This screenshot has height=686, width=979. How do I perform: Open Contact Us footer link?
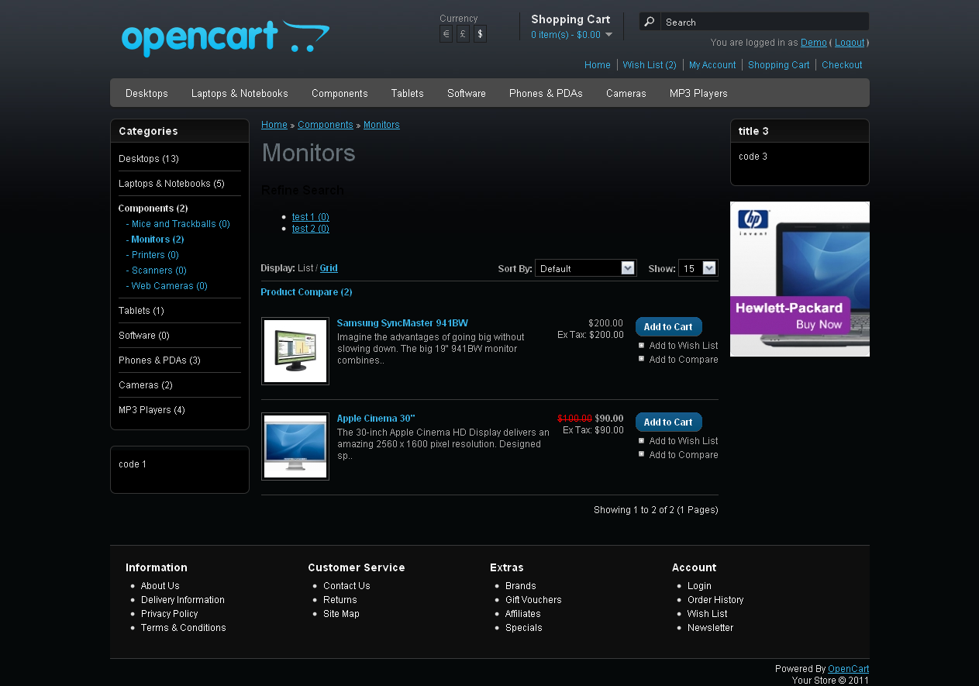coord(346,586)
